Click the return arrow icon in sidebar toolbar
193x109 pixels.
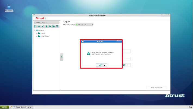coord(57,26)
